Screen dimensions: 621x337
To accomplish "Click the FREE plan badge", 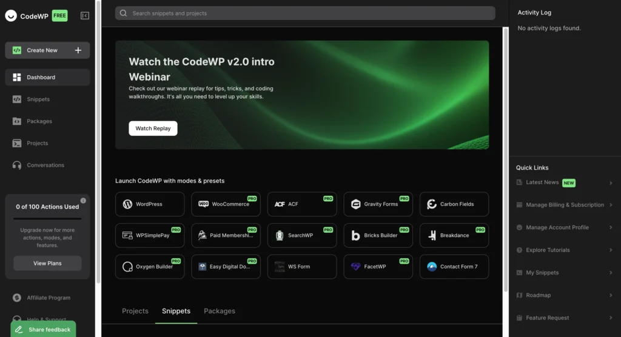I will pyautogui.click(x=60, y=16).
